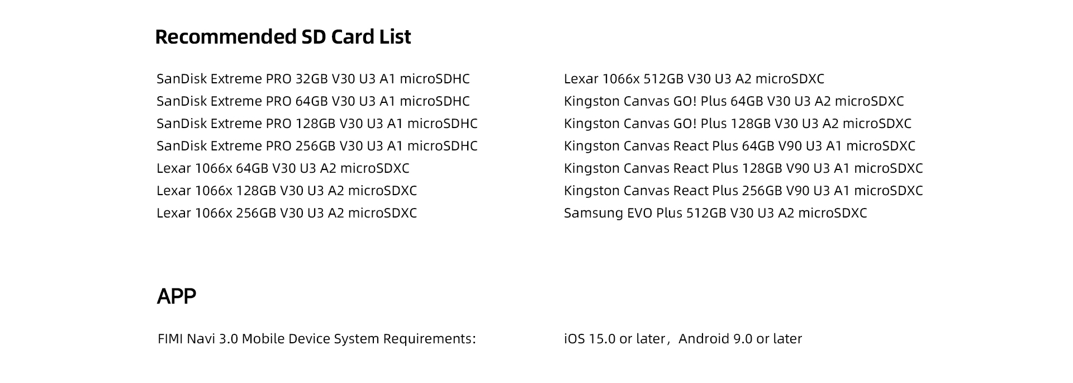This screenshot has width=1073, height=383.
Task: Click the APP section heading
Action: 177,296
